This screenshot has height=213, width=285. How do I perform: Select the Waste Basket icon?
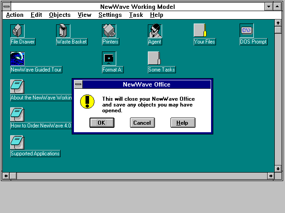coord(63,31)
